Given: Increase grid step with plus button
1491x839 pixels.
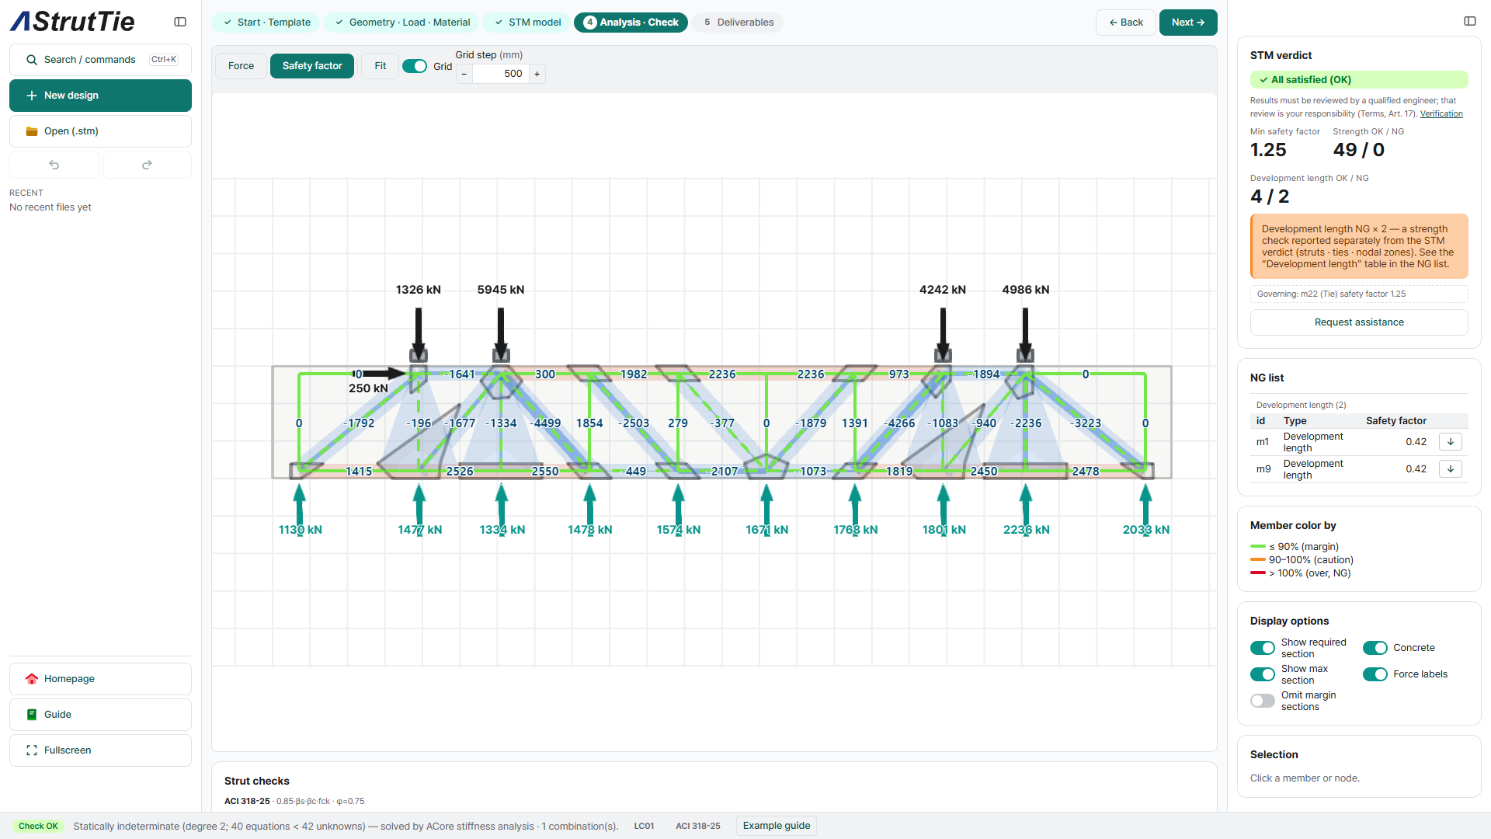Looking at the screenshot, I should [537, 74].
